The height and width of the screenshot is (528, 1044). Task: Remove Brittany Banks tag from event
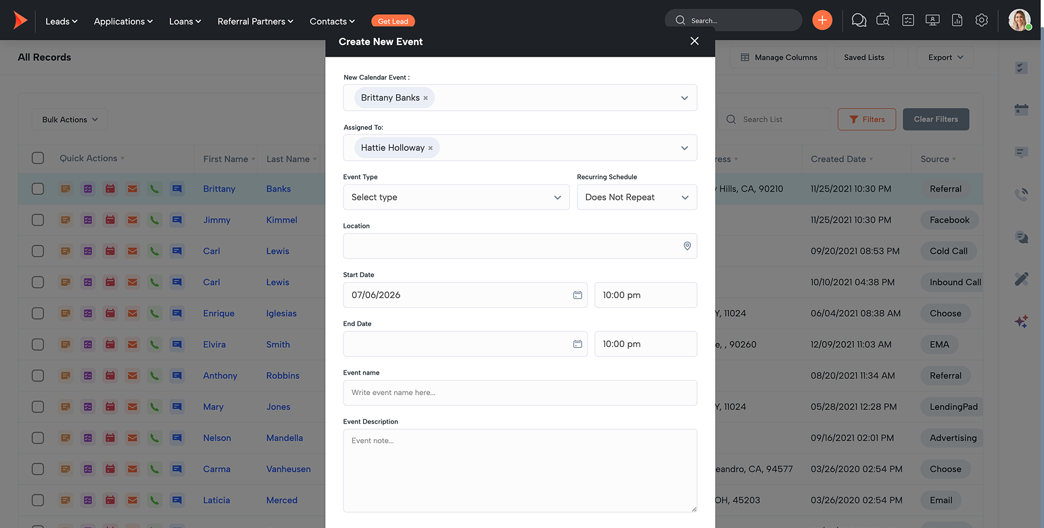(x=425, y=98)
